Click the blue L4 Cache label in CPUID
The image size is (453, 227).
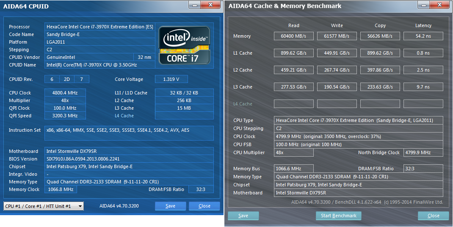click(124, 116)
